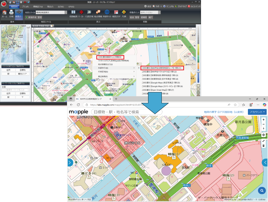This screenshot has height=202, width=268.
Task: Open ガイドマップ guide map
Action: point(181,6)
